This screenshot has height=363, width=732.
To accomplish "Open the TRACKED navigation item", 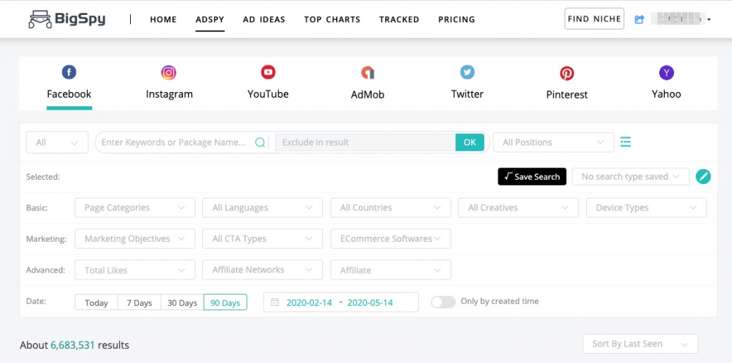I will click(399, 19).
